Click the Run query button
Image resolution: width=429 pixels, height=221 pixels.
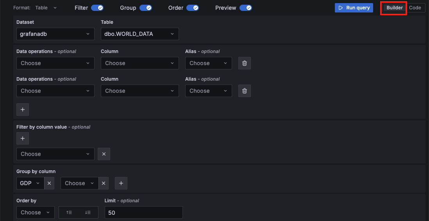[x=354, y=8]
